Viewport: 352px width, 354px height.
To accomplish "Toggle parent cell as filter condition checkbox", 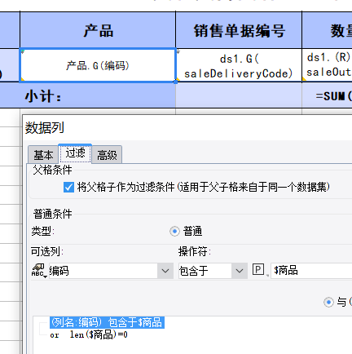I will (68, 187).
